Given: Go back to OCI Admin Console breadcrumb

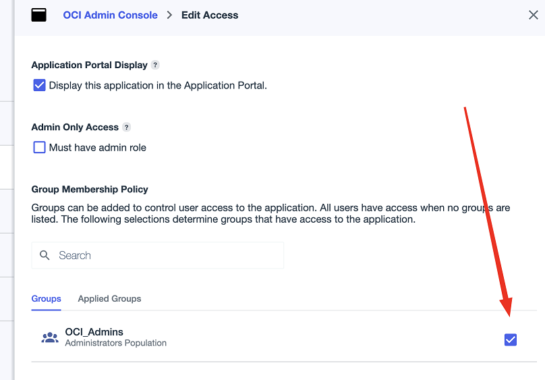Looking at the screenshot, I should coord(110,15).
